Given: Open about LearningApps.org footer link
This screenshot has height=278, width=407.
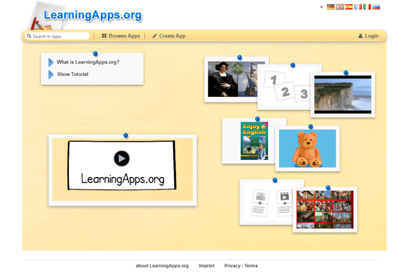Looking at the screenshot, I should point(162,266).
